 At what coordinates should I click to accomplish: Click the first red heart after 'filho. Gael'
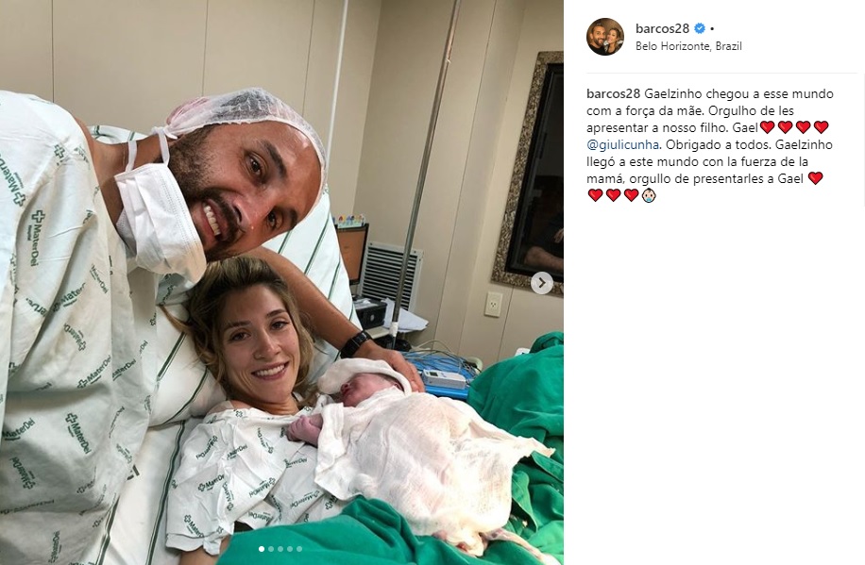(768, 127)
